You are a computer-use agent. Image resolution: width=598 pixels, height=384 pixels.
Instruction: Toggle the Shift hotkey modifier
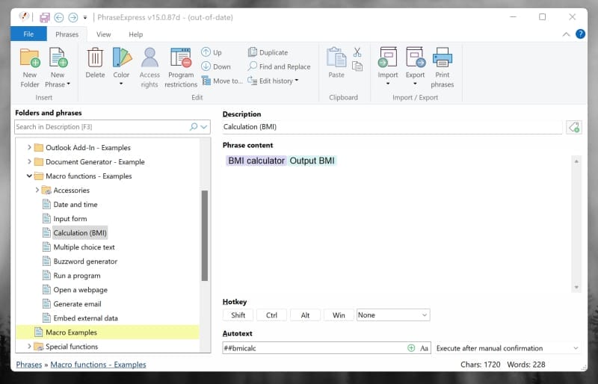(238, 315)
